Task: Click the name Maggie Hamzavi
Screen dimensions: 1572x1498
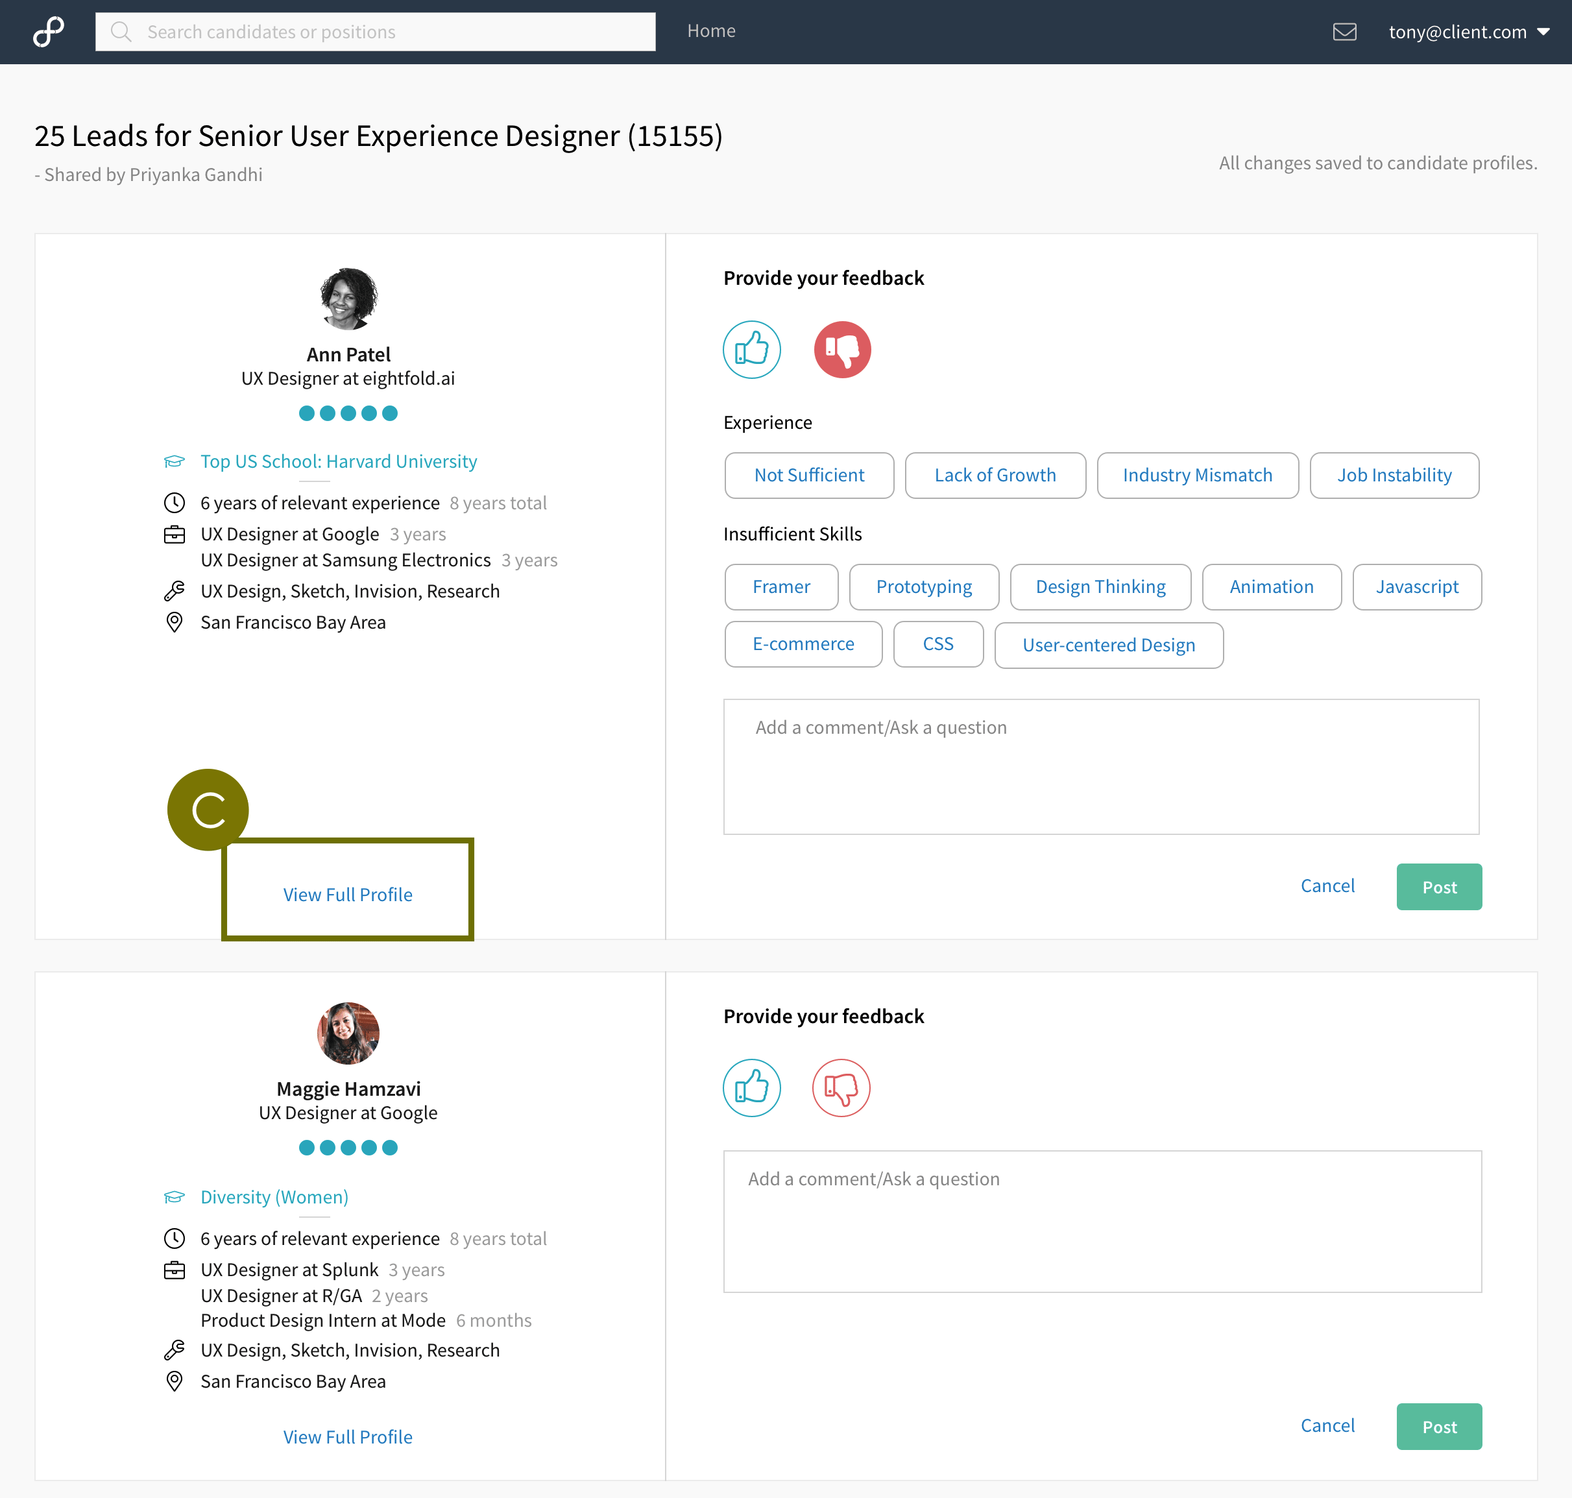Action: (348, 1089)
